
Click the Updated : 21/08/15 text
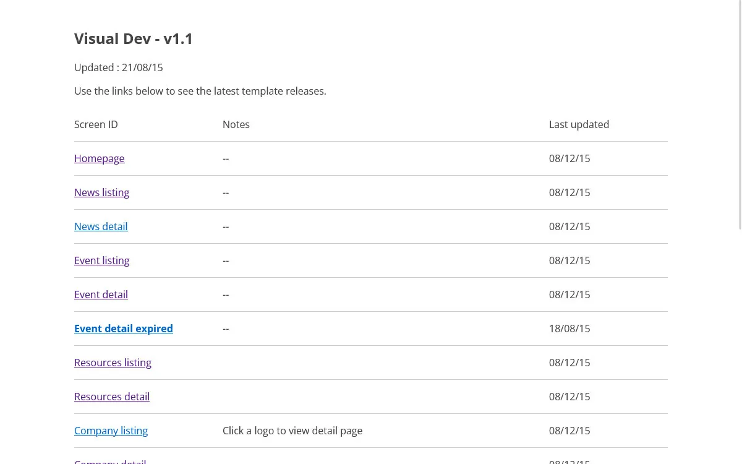(119, 67)
